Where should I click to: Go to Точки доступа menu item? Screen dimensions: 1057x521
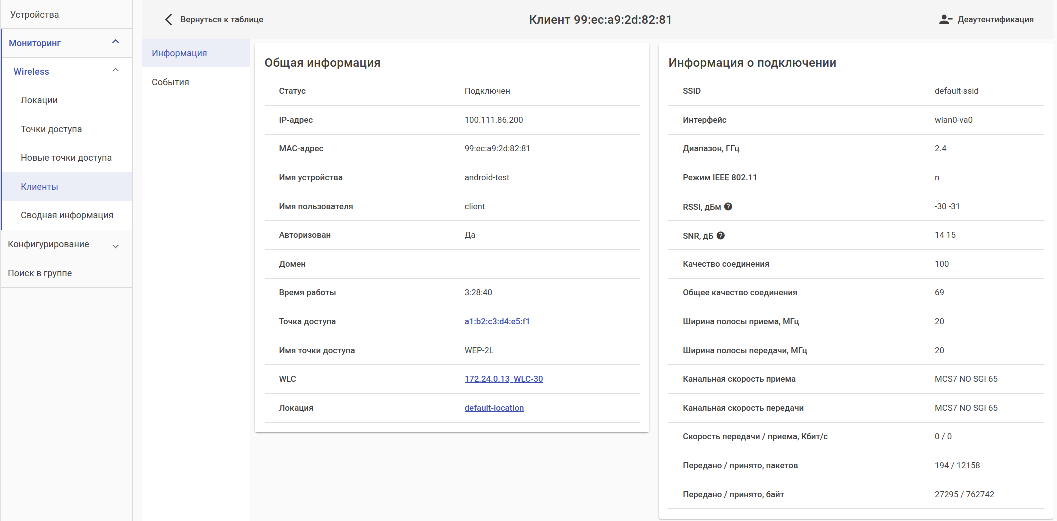point(51,129)
